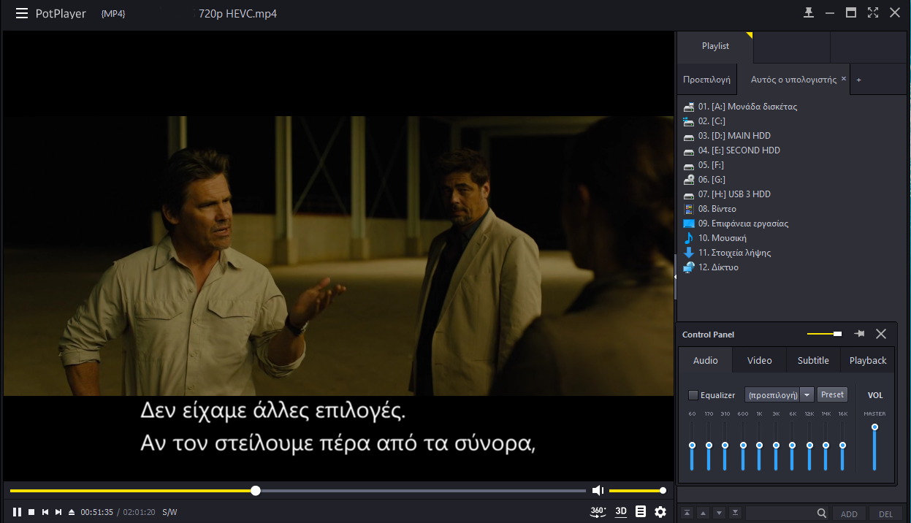Open the settings gear in the player bar

tap(660, 511)
